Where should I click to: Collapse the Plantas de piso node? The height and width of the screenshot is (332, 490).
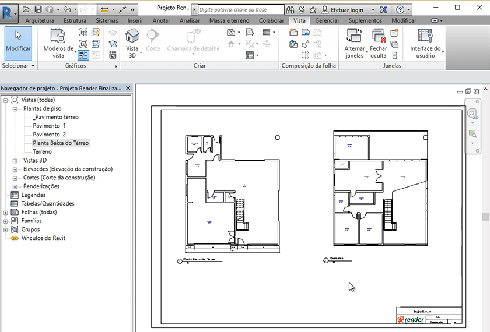click(x=15, y=109)
